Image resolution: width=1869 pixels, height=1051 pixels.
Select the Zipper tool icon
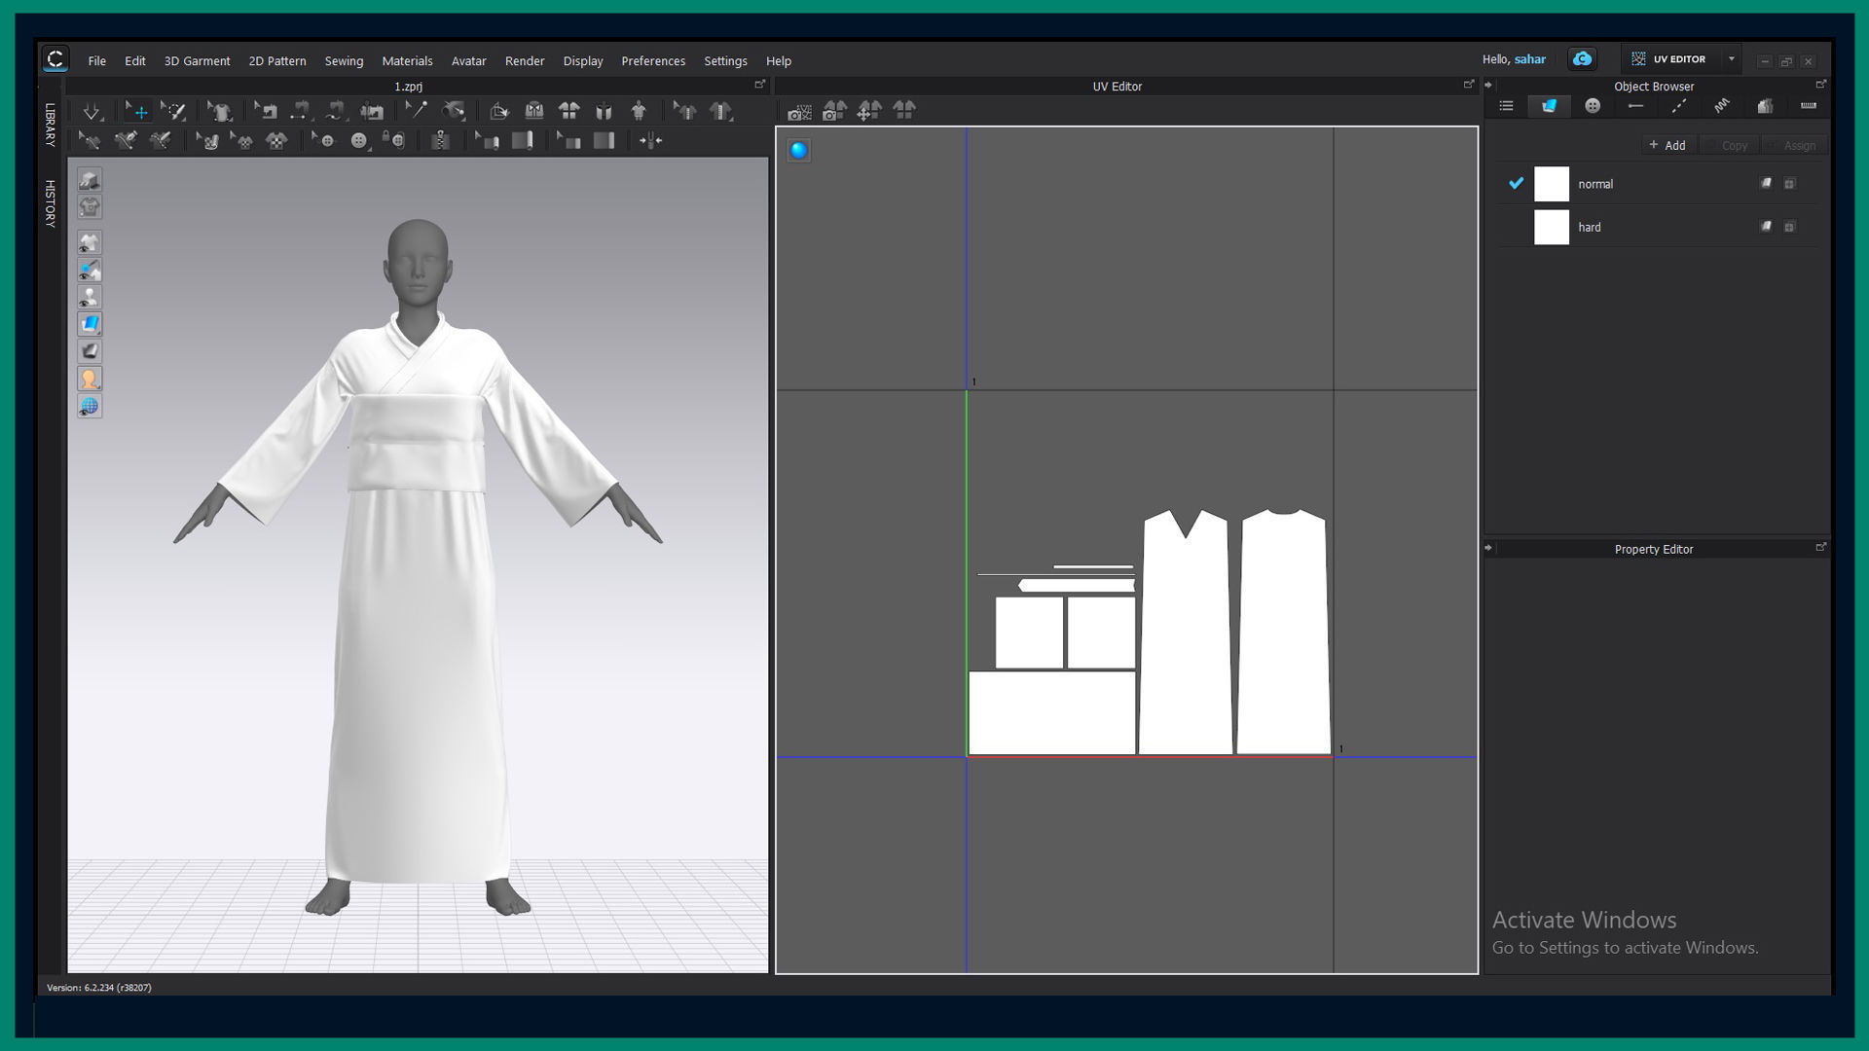click(x=440, y=141)
